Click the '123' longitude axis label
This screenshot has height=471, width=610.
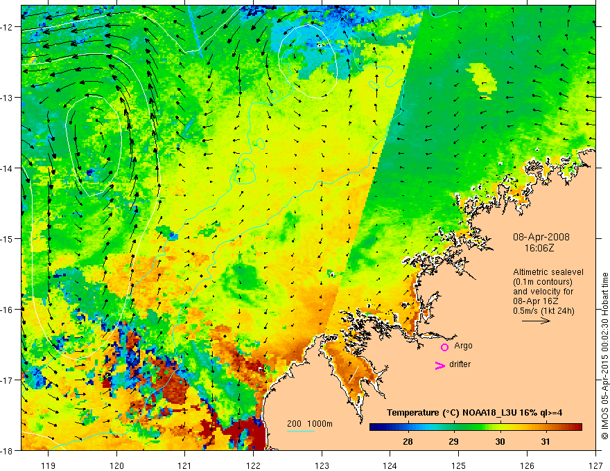coord(322,465)
